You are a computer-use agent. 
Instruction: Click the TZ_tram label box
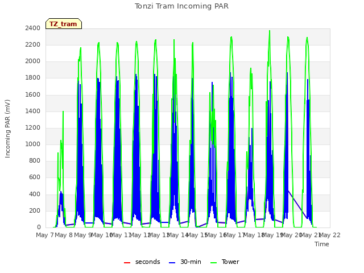click(64, 24)
